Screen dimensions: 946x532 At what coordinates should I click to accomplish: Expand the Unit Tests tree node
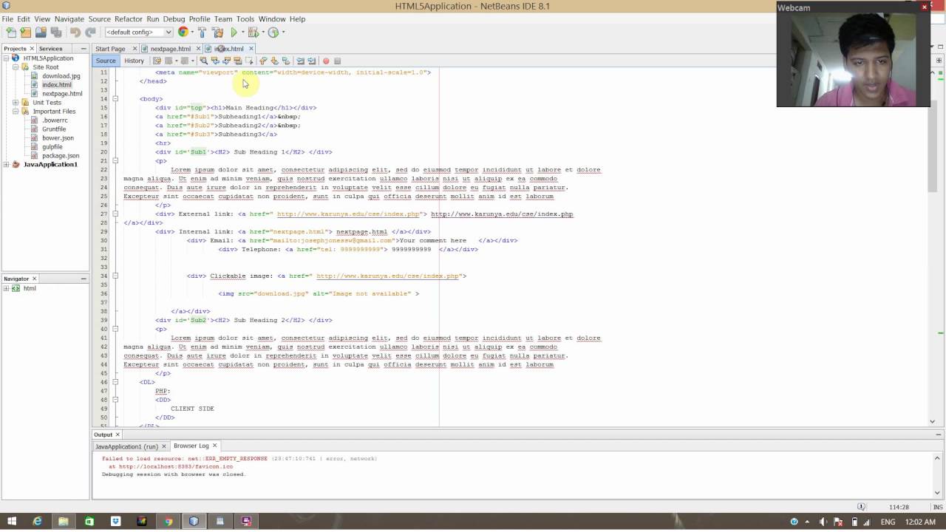click(x=16, y=103)
